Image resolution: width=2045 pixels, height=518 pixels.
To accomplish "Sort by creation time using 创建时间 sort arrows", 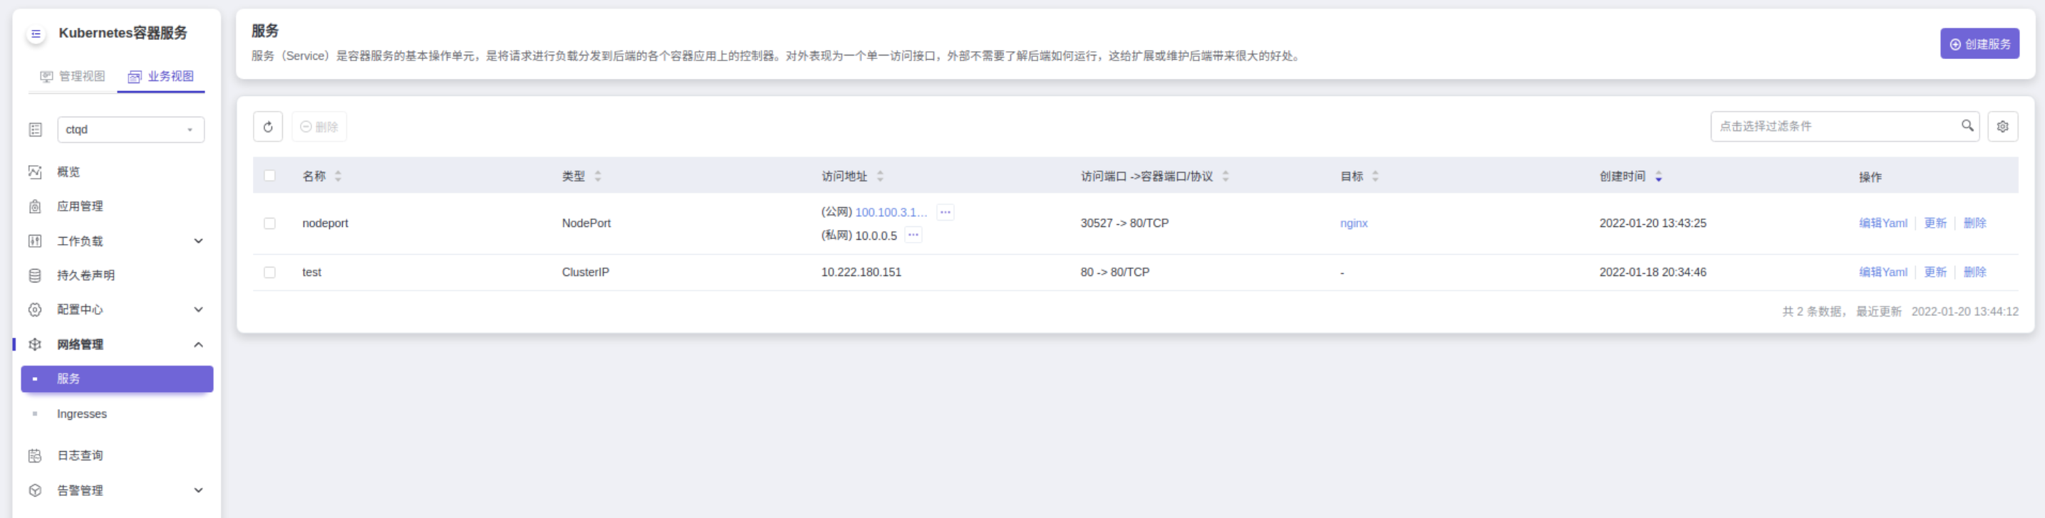I will pos(1657,177).
